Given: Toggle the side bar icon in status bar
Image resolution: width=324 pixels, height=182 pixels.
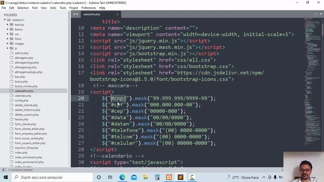Looking at the screenshot, I should click(4, 170).
